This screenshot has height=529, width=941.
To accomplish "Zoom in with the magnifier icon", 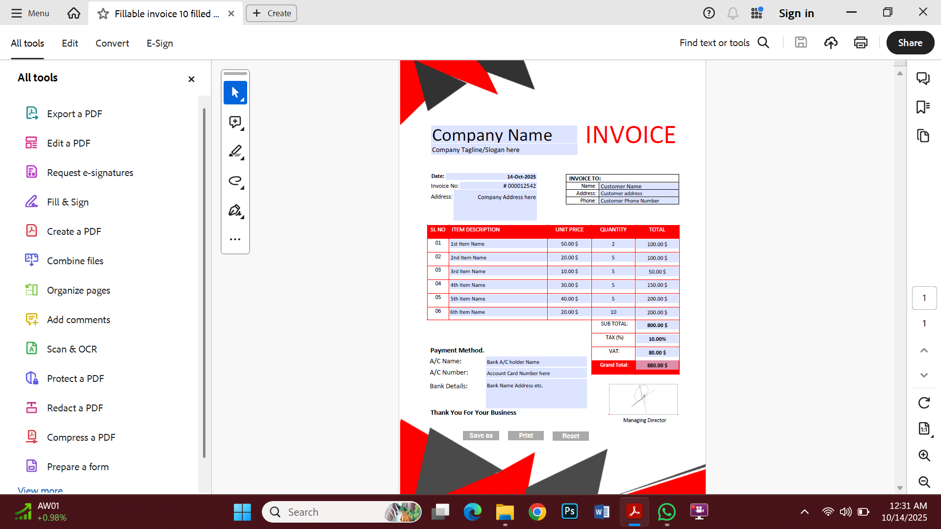I will (924, 455).
